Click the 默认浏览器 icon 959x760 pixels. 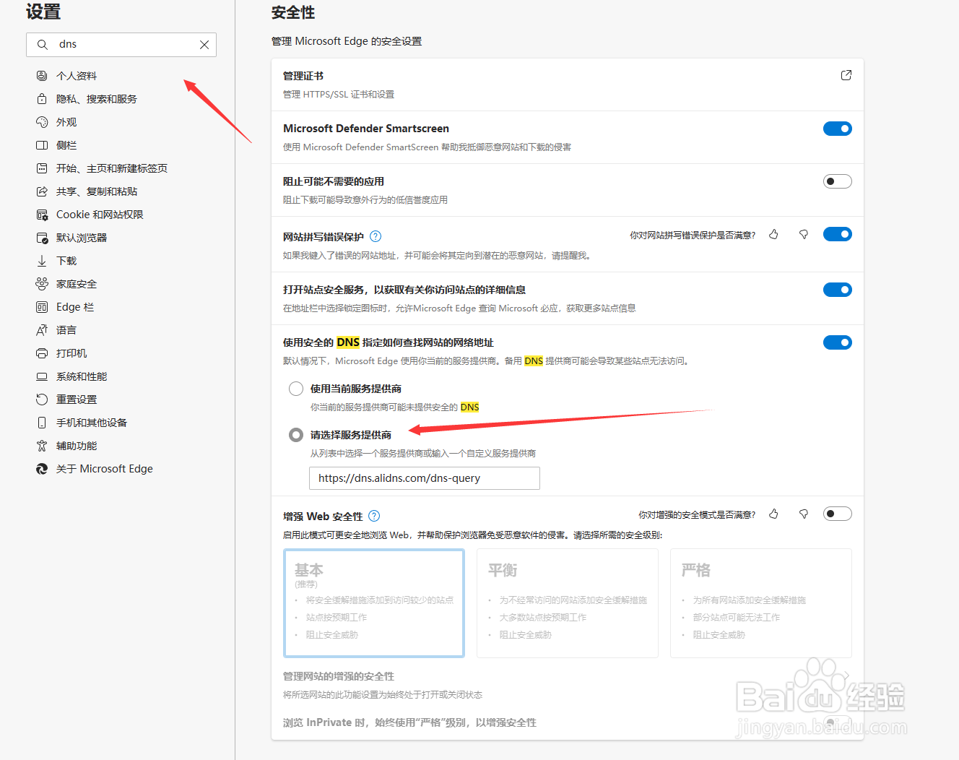[42, 238]
